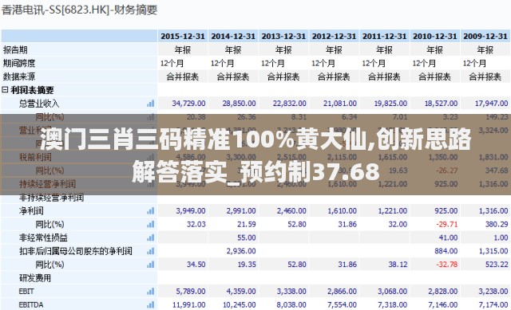Open the chart icon in 净利润 row
The height and width of the screenshot is (310, 511).
151,211
